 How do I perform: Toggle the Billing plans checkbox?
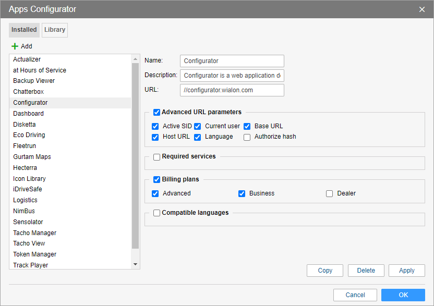pyautogui.click(x=156, y=179)
